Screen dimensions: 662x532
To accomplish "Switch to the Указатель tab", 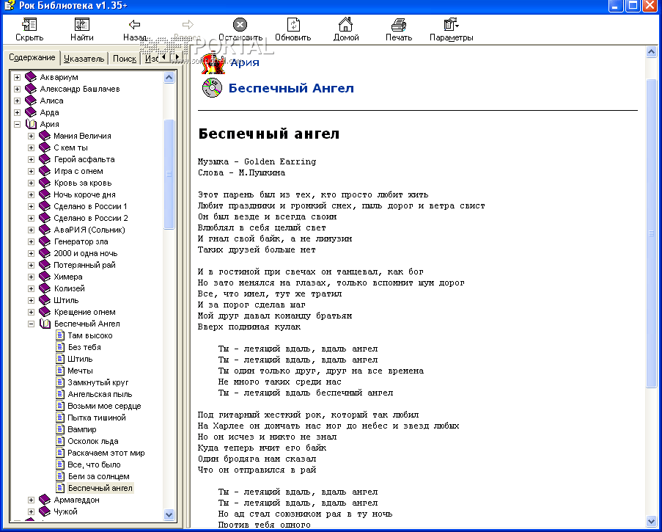I will coord(84,59).
